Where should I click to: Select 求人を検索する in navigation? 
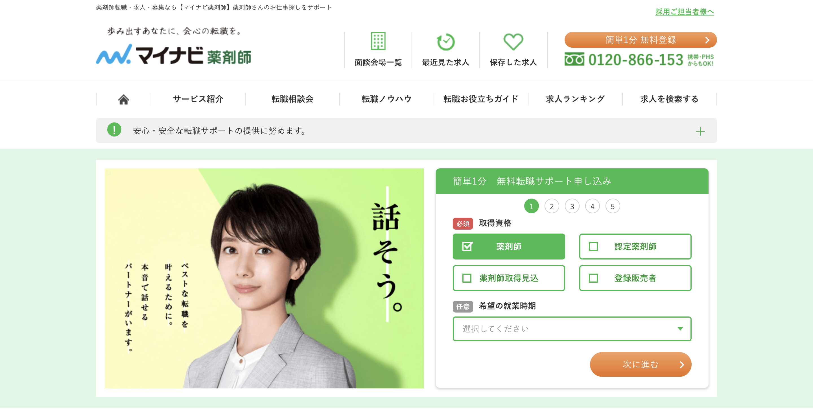coord(669,99)
